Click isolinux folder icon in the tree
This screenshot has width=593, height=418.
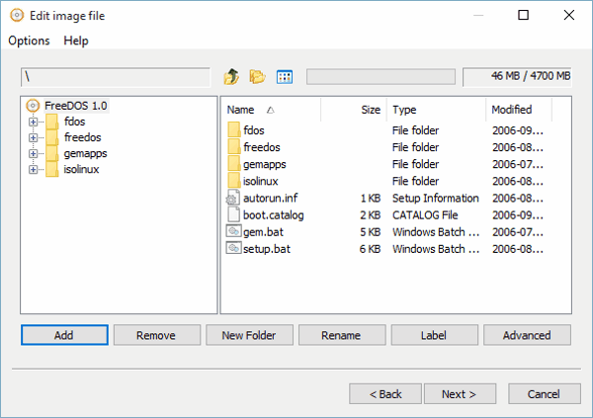click(51, 169)
